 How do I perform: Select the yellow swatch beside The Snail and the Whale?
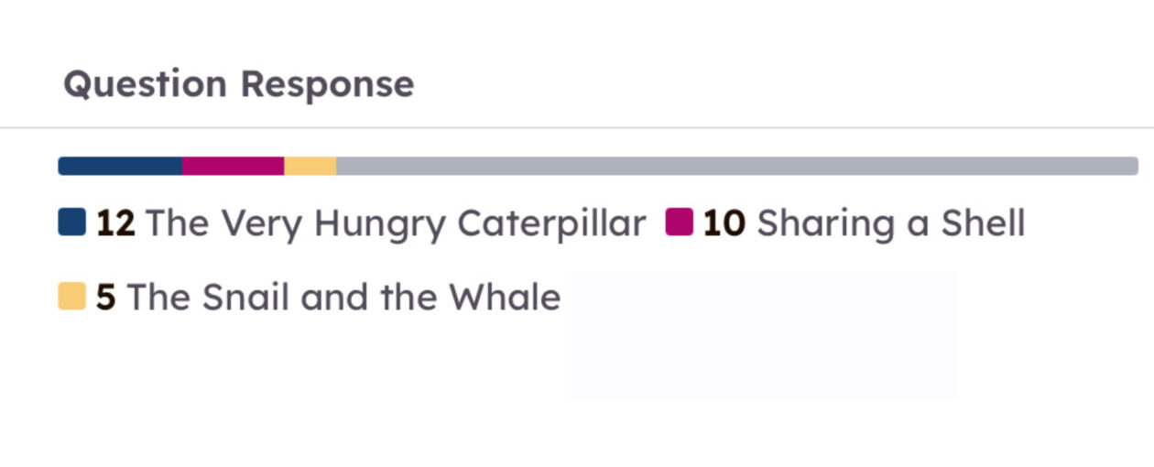point(71,297)
